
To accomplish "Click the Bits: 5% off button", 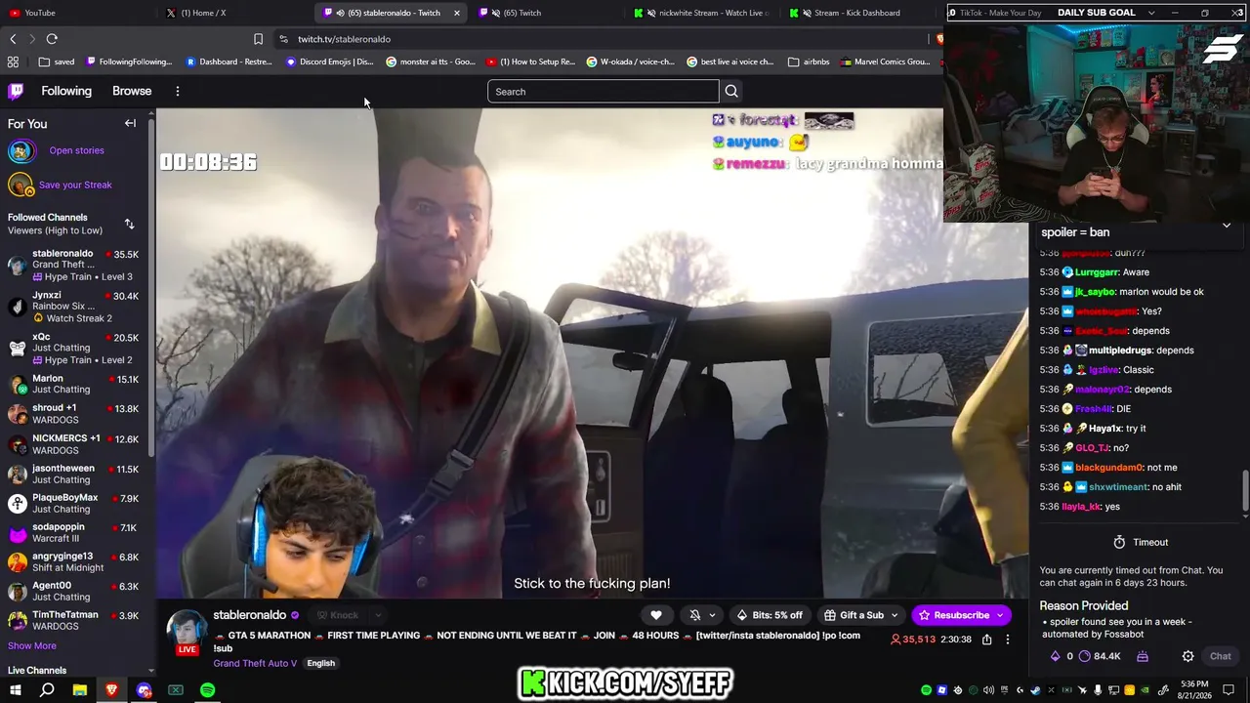I will tap(770, 615).
